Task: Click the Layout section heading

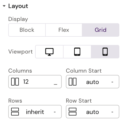Action: [18, 6]
